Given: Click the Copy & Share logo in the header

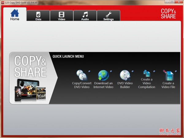Looking at the screenshot, I should pyautogui.click(x=168, y=14).
